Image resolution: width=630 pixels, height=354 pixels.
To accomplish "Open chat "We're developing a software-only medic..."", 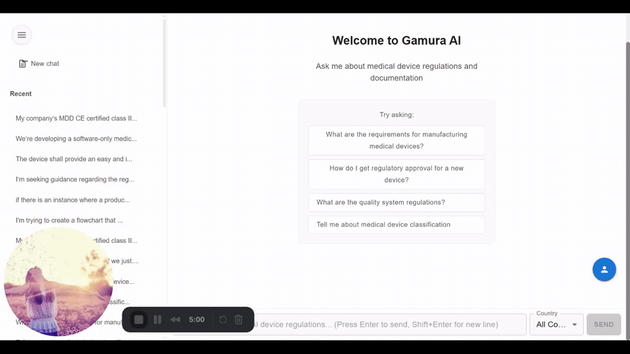I will coord(76,139).
